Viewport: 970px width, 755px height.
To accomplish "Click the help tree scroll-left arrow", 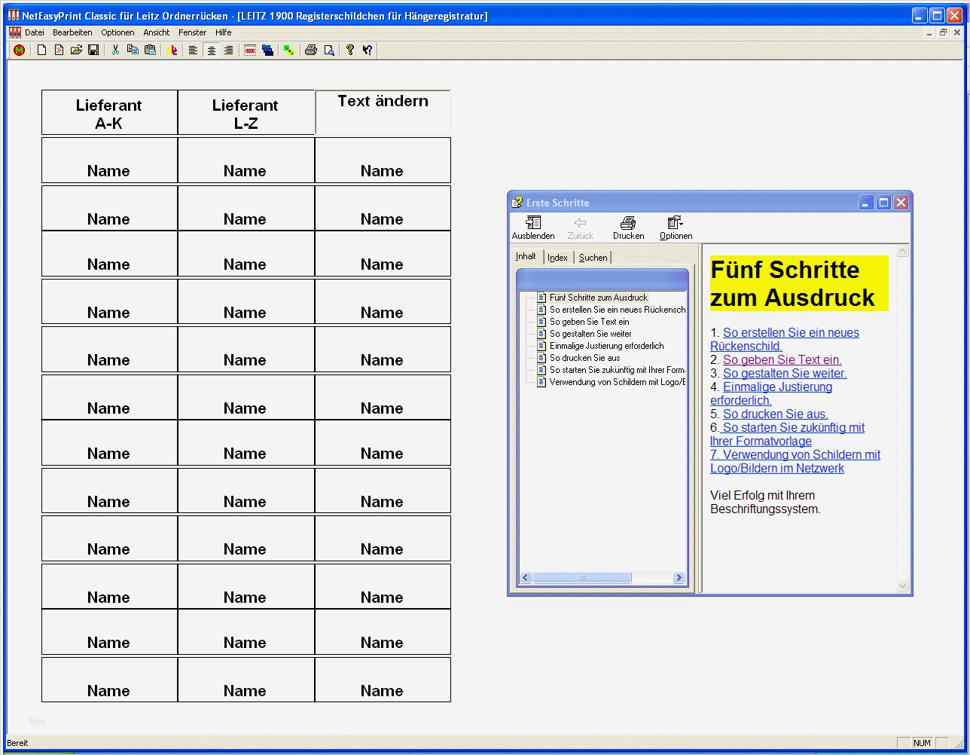I will click(x=526, y=578).
